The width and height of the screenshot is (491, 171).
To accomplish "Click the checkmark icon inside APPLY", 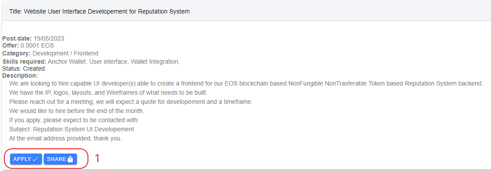I will click(35, 159).
